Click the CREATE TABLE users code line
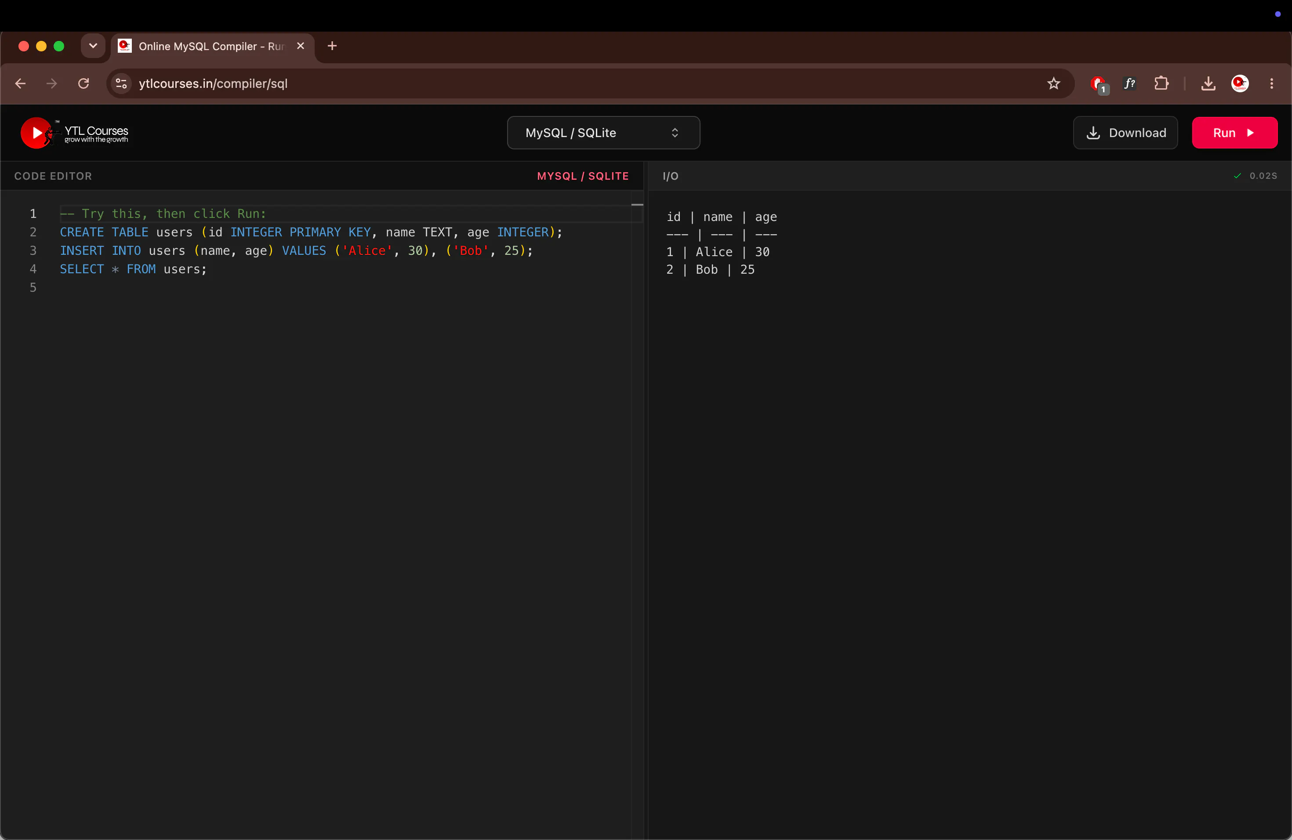 point(311,232)
